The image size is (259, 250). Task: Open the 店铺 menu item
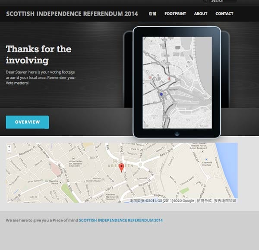(x=152, y=14)
